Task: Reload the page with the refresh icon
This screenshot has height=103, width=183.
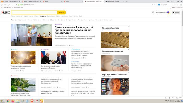Action: pyautogui.click(x=5, y=5)
